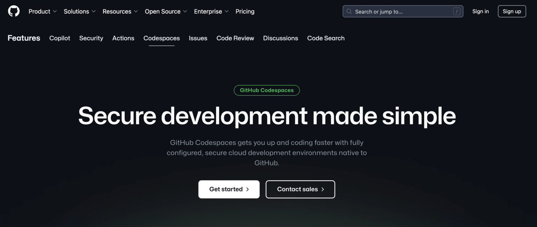Viewport: 537px width, 227px height.
Task: Open the Actions features page
Action: pos(123,38)
